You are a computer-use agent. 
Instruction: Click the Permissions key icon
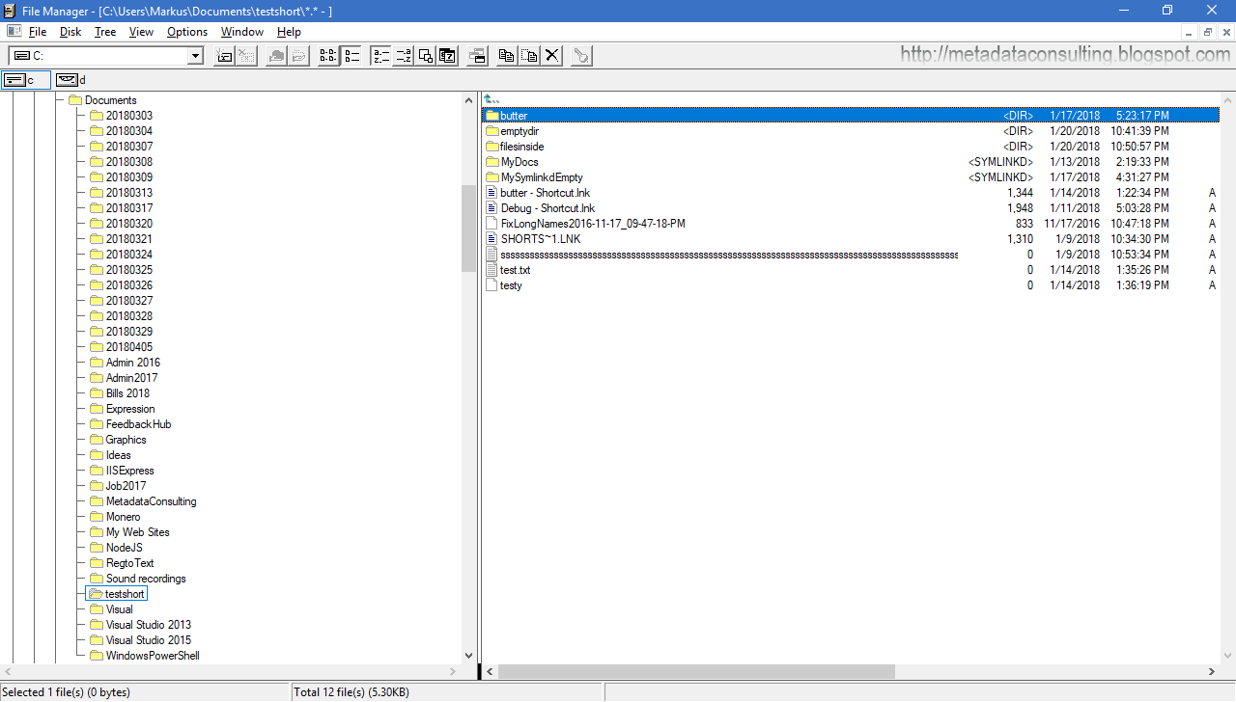click(x=580, y=55)
